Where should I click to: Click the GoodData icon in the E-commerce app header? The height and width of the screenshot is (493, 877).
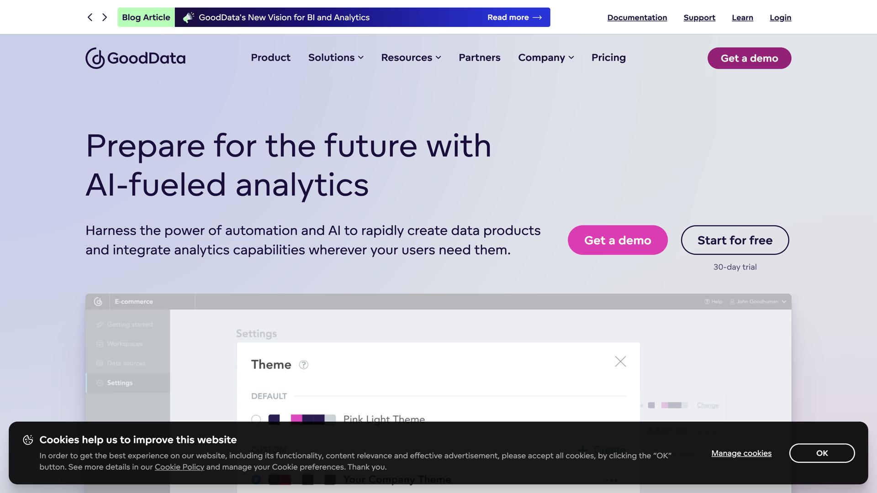tap(98, 302)
